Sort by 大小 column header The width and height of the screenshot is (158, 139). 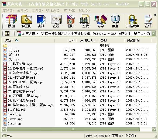click(66, 41)
